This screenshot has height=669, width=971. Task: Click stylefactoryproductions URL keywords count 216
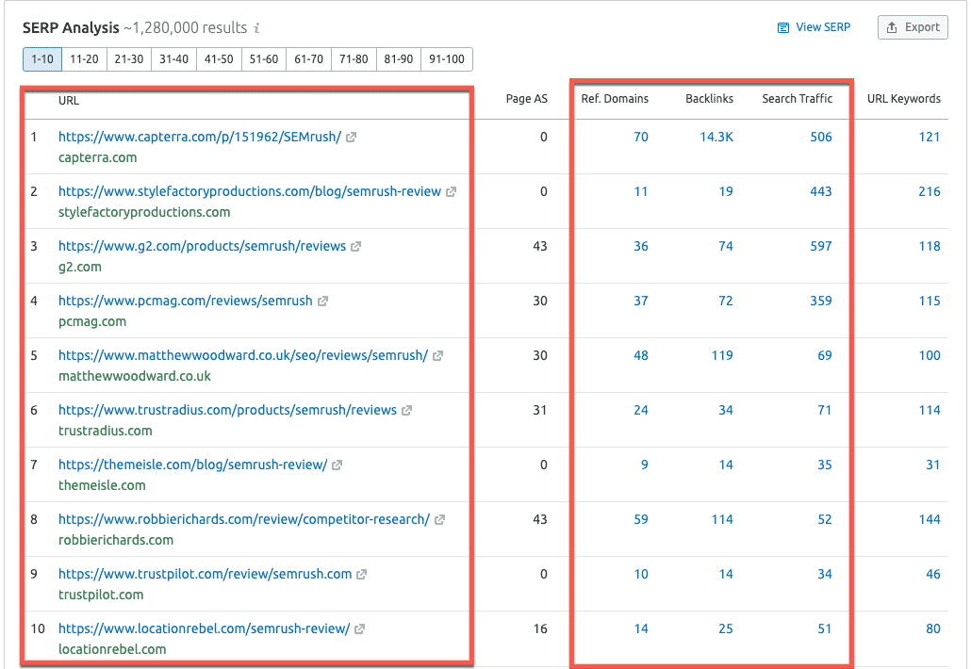point(929,192)
